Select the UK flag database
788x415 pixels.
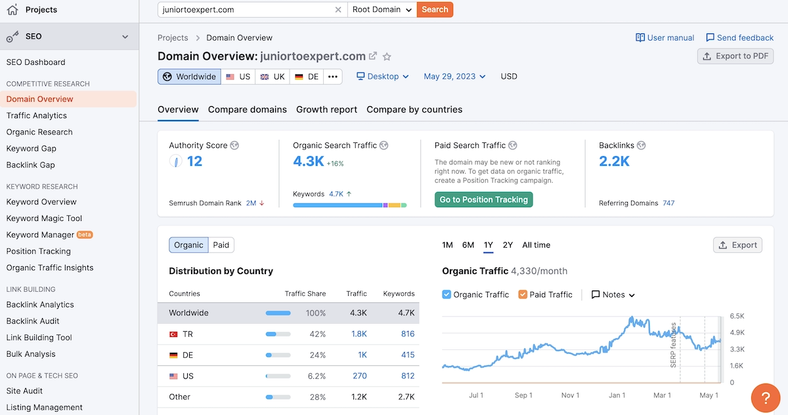[272, 77]
